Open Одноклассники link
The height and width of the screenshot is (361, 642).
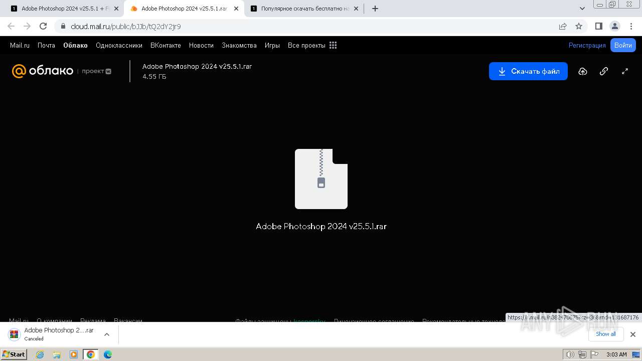click(119, 45)
